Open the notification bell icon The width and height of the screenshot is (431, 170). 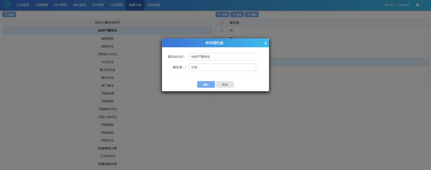pyautogui.click(x=417, y=5)
